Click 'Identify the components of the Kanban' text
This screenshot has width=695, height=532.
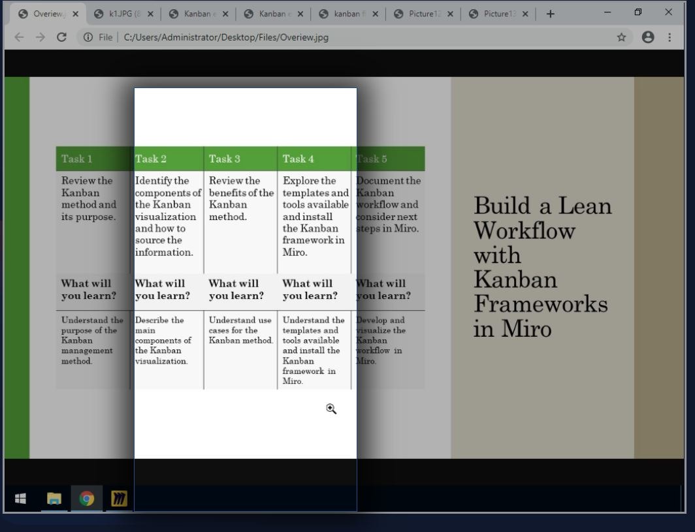click(168, 216)
